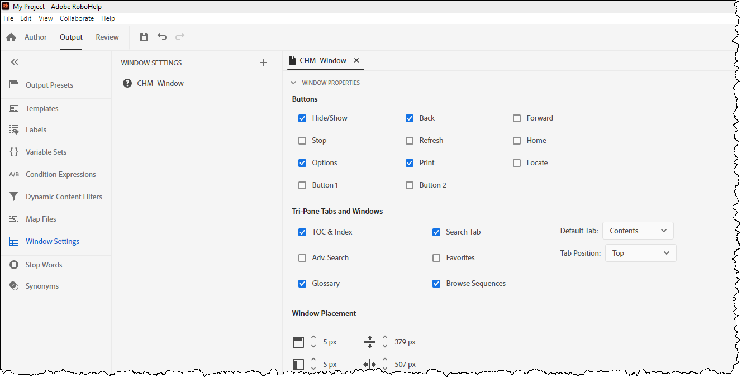Viewport: 742px width, 378px height.
Task: Enable the Favorites tab checkbox
Action: pos(436,258)
